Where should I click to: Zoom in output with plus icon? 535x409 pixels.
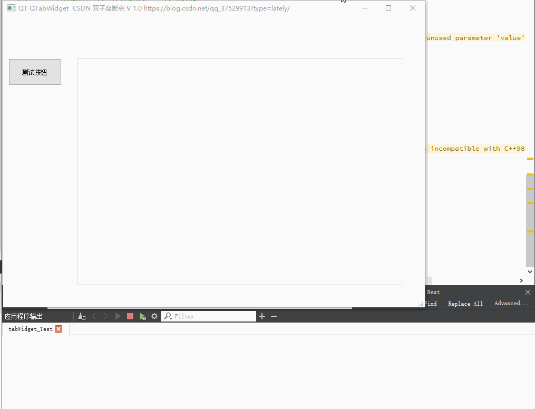[261, 316]
